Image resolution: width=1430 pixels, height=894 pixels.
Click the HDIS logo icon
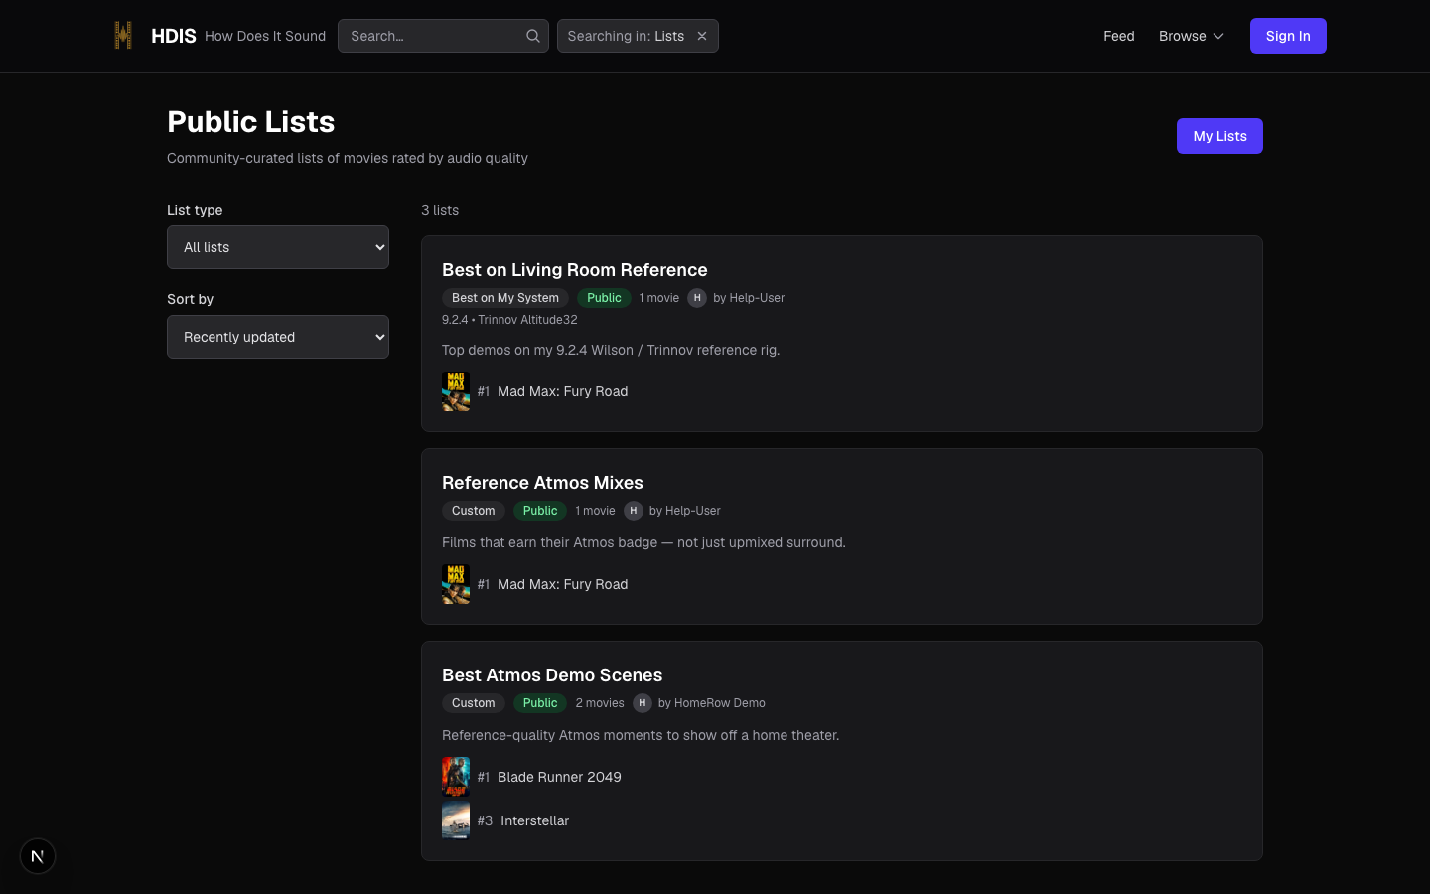click(123, 36)
